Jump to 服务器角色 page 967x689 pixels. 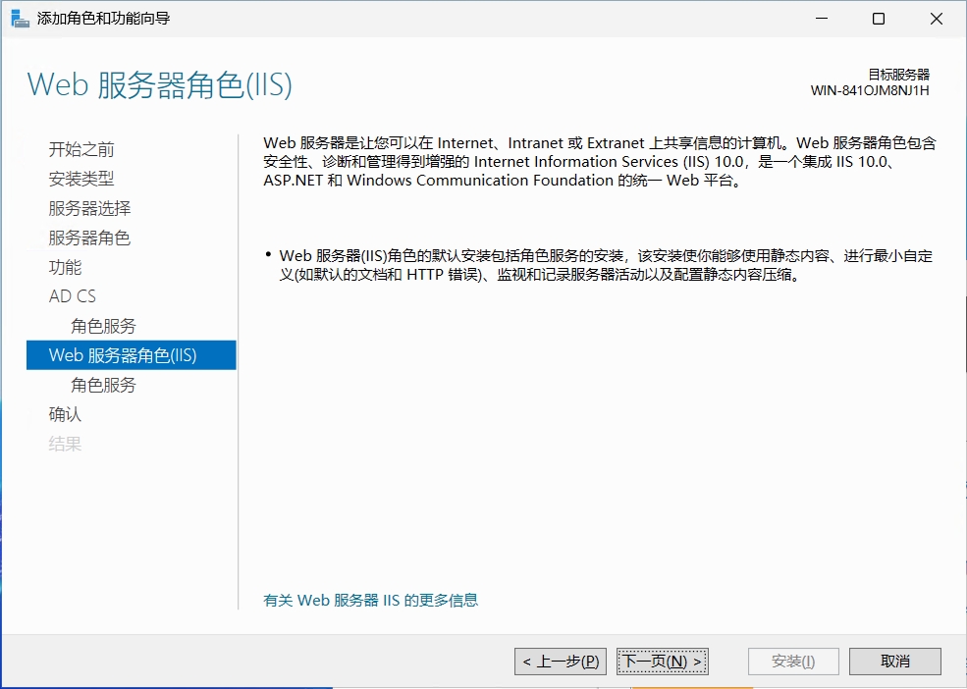89,238
